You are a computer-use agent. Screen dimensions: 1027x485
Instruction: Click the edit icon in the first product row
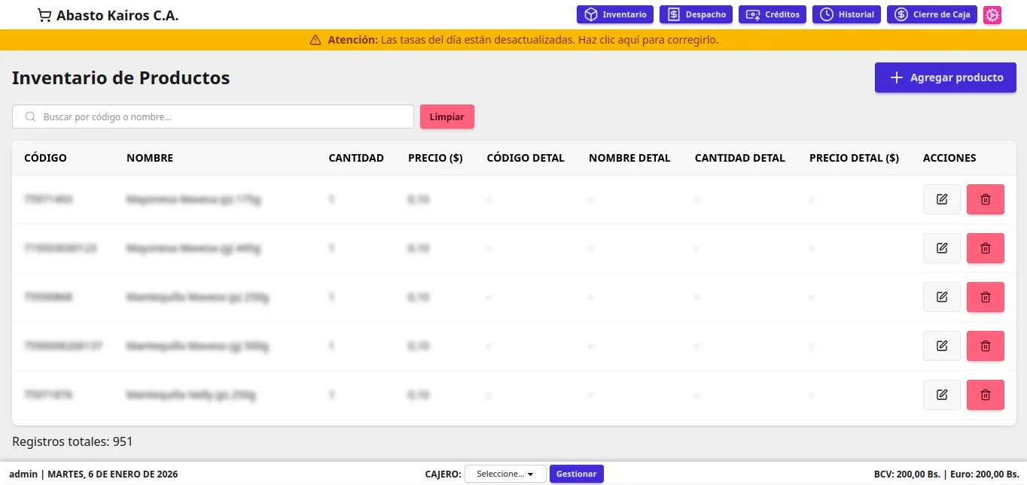pos(941,199)
